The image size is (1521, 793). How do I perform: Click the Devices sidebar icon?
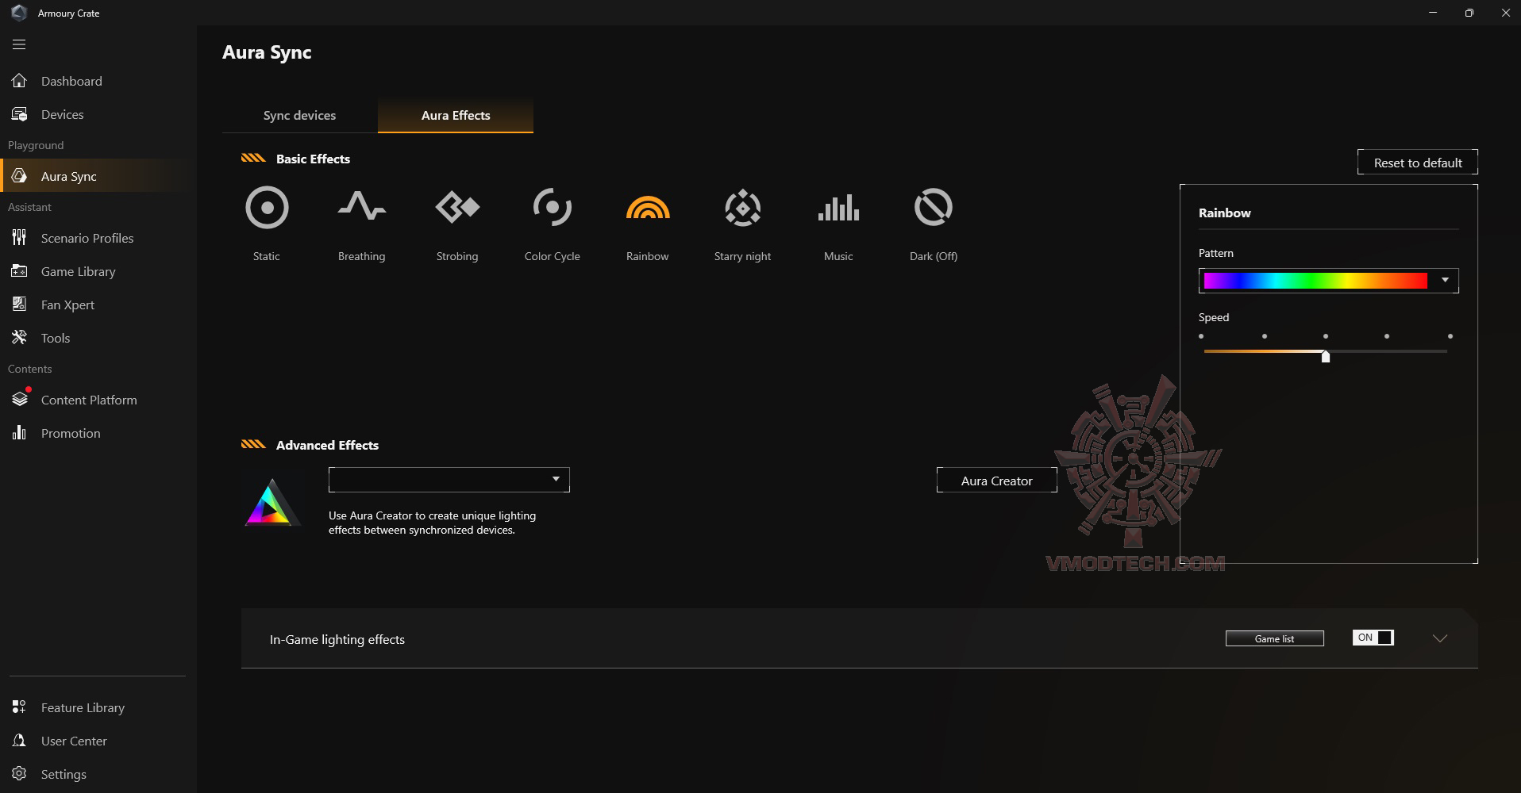(19, 114)
